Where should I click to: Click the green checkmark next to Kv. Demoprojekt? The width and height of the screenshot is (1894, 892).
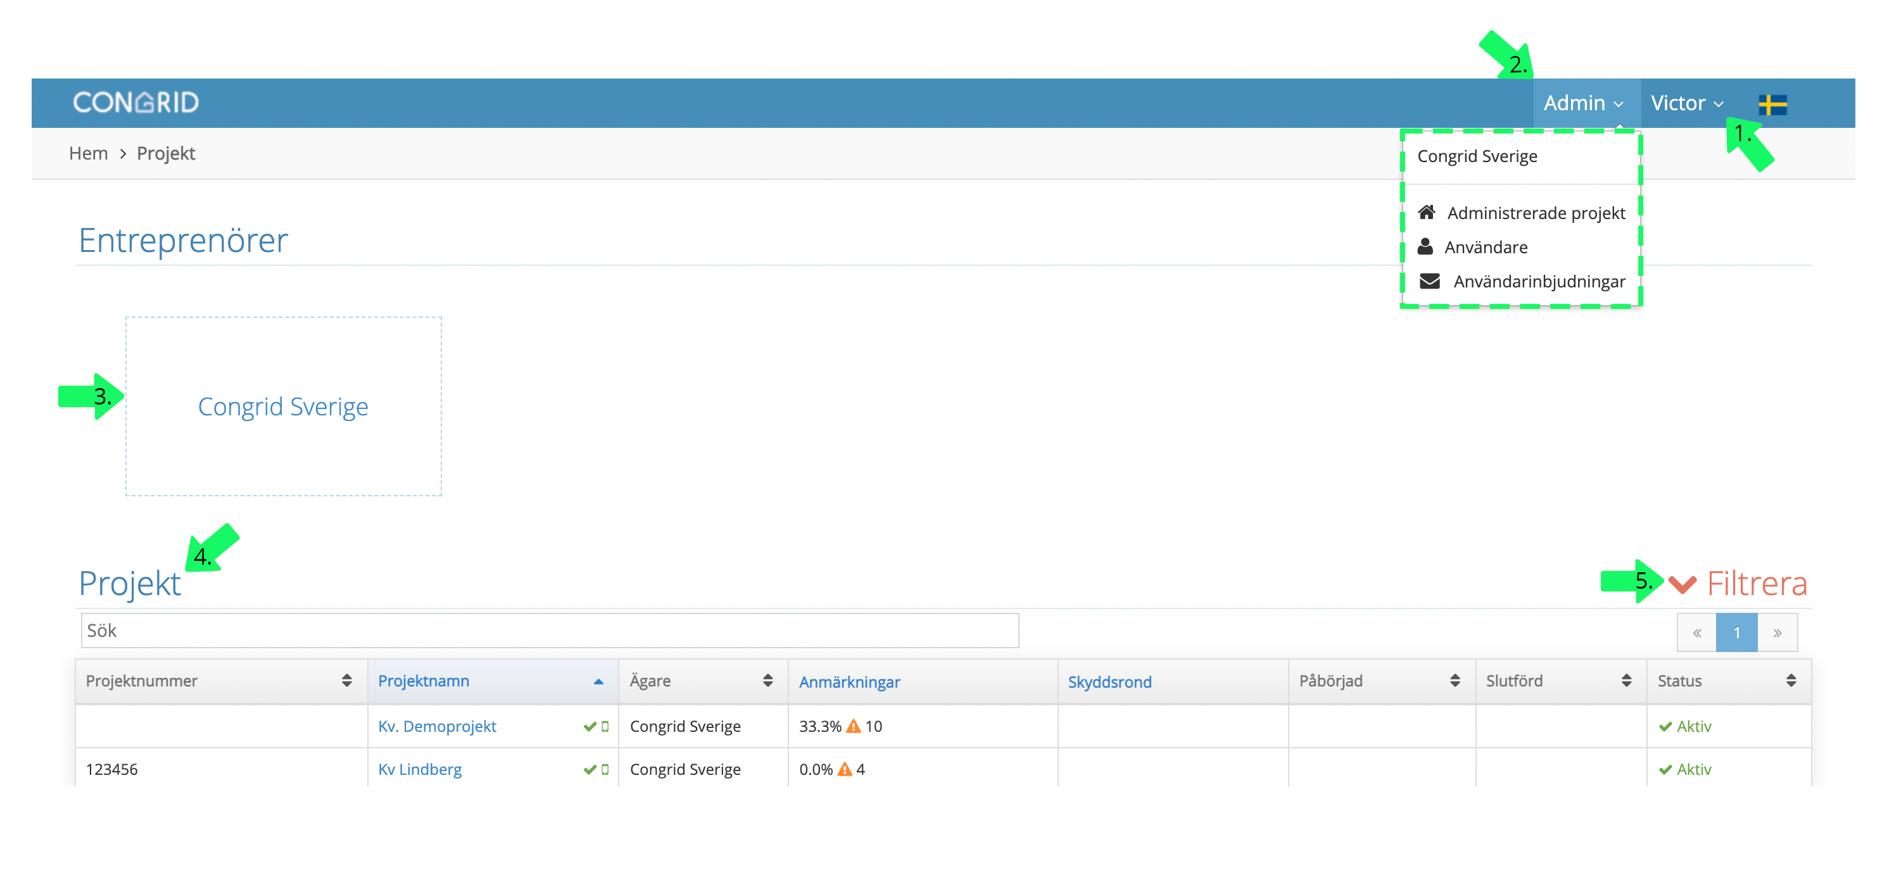590,726
